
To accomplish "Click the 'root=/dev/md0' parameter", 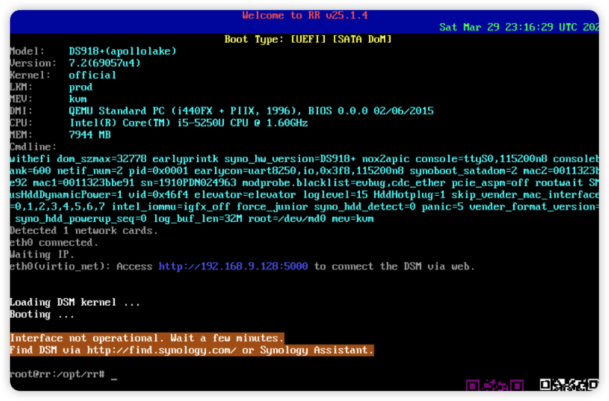I will click(287, 219).
